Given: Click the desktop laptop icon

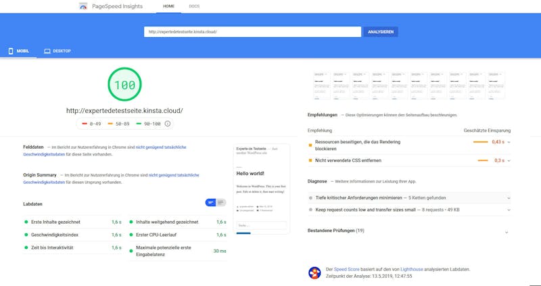Looking at the screenshot, I should pyautogui.click(x=47, y=51).
